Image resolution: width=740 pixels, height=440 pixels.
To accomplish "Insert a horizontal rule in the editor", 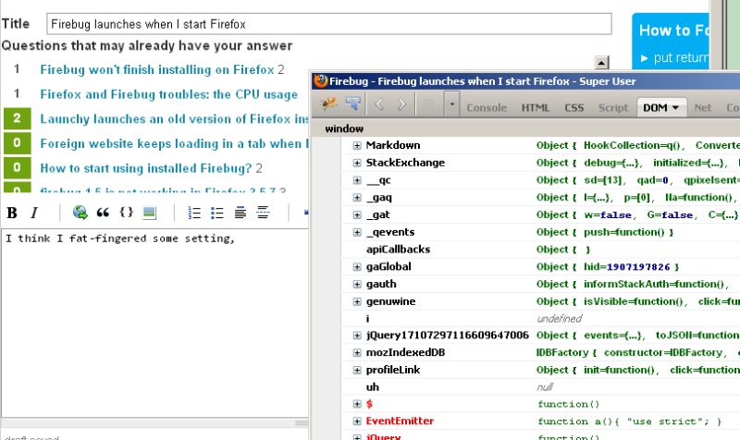I will pos(263,213).
